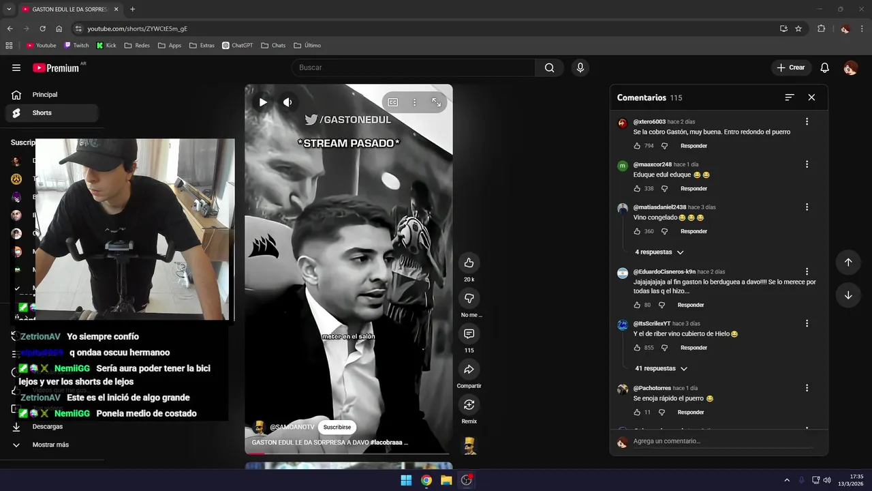The height and width of the screenshot is (491, 872).
Task: Dislike @maaxcor248's comment
Action: point(664,189)
